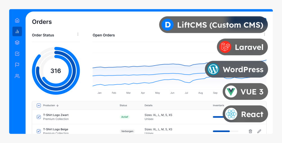
Task: Click the Orders page heading
Action: click(42, 22)
